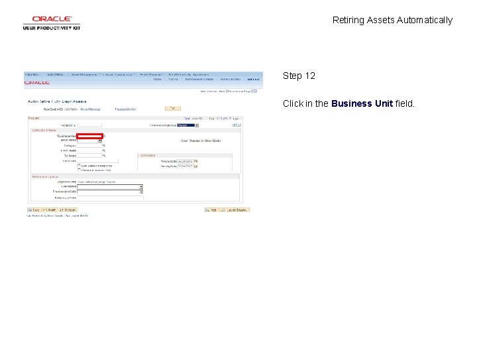Click the Find link in Request header
Screen dimensions: 477x358
(x=186, y=119)
